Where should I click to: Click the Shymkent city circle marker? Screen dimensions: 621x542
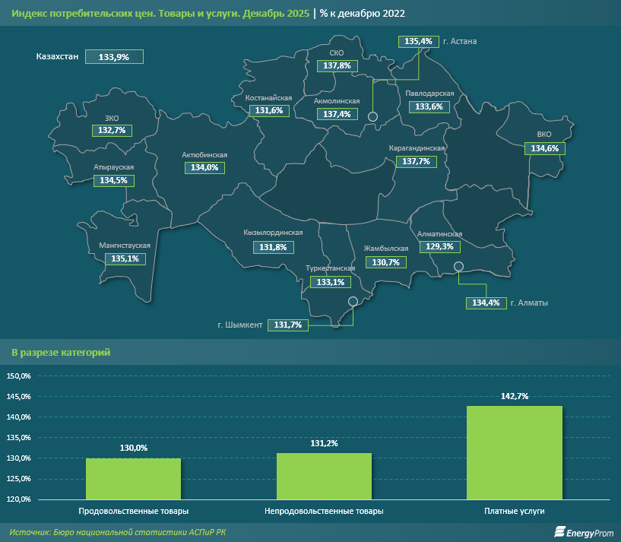[x=353, y=301]
